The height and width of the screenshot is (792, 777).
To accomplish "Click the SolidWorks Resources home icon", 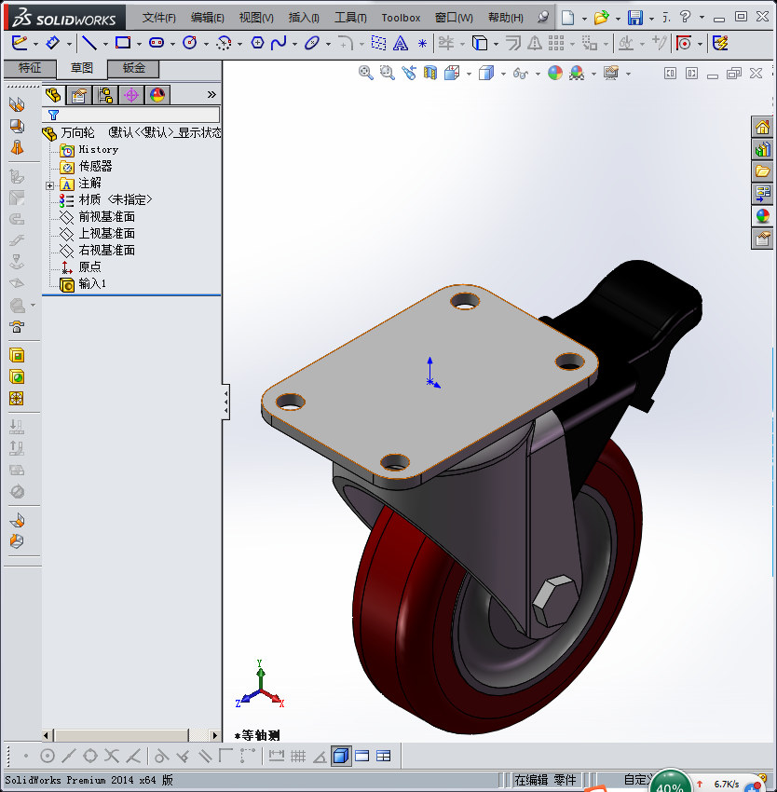I will (x=762, y=127).
